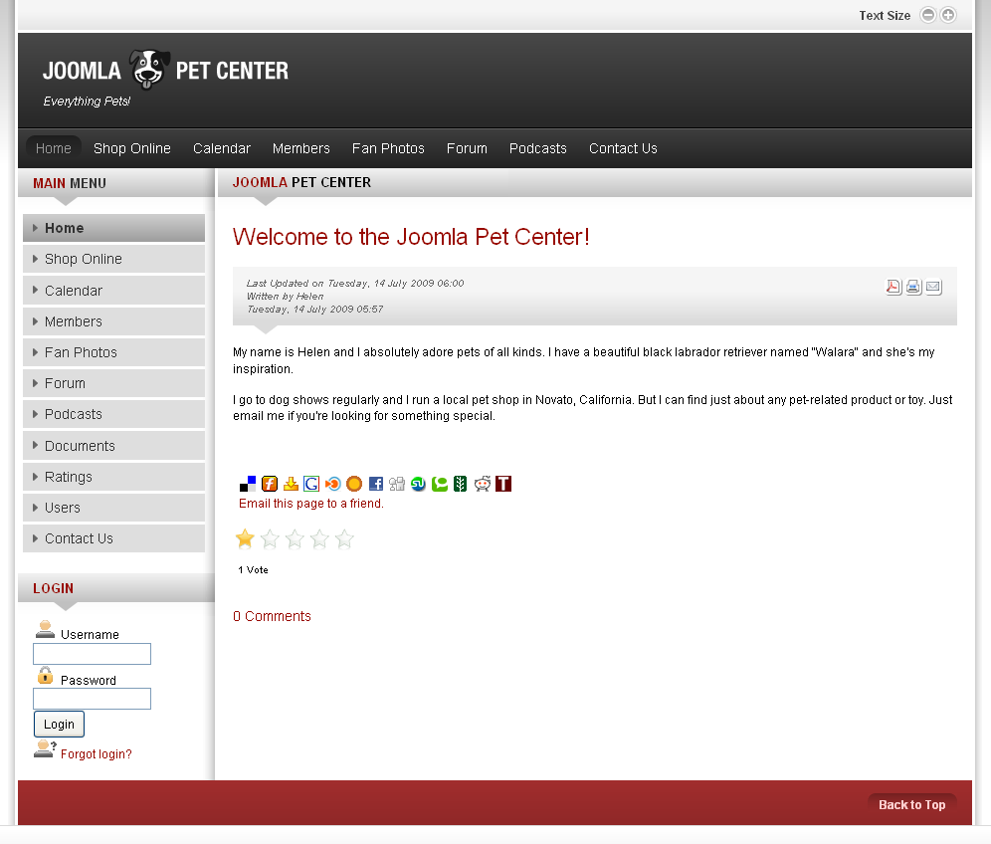Select Contact Us in Main Menu sidebar
The width and height of the screenshot is (991, 844).
click(113, 538)
